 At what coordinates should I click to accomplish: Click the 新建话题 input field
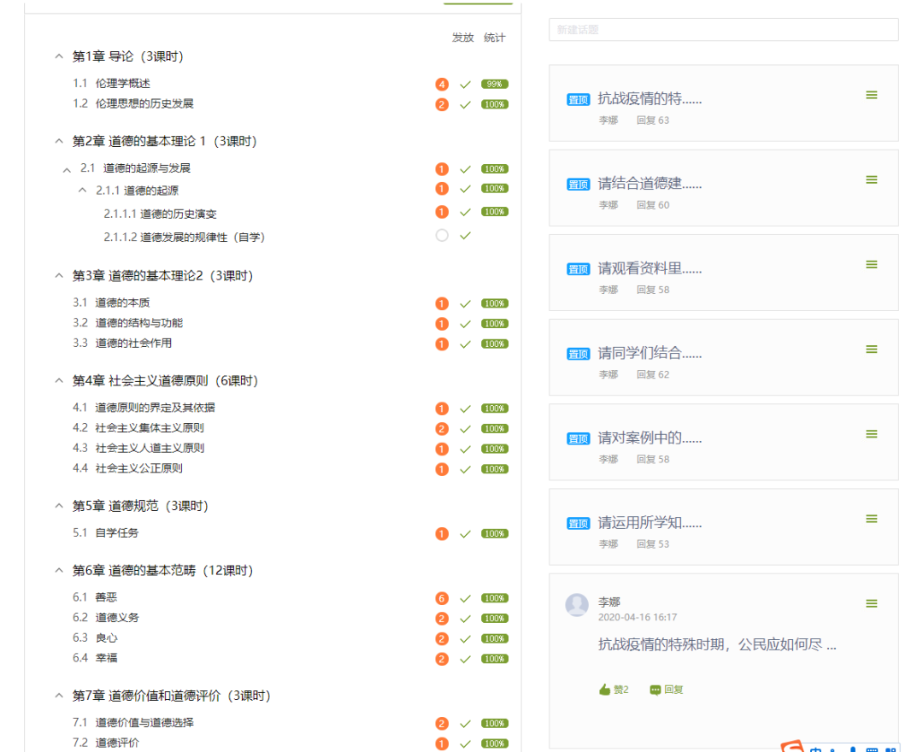pyautogui.click(x=723, y=30)
